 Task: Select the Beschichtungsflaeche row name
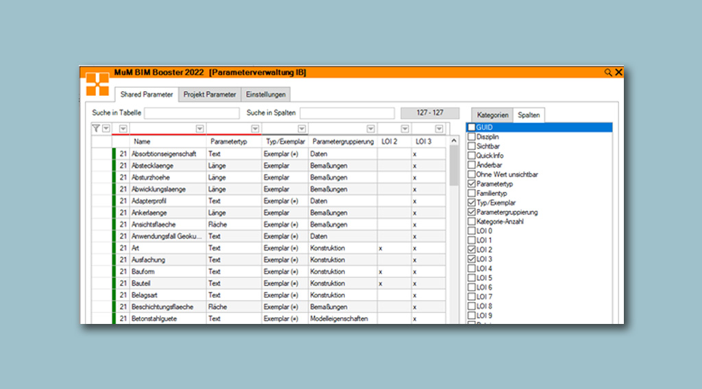(162, 307)
